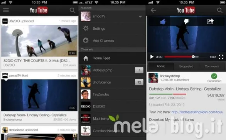This screenshot has height=140, width=226.
Task: Click the AT&T carrier label in status bar
Action: click(x=89, y=2)
